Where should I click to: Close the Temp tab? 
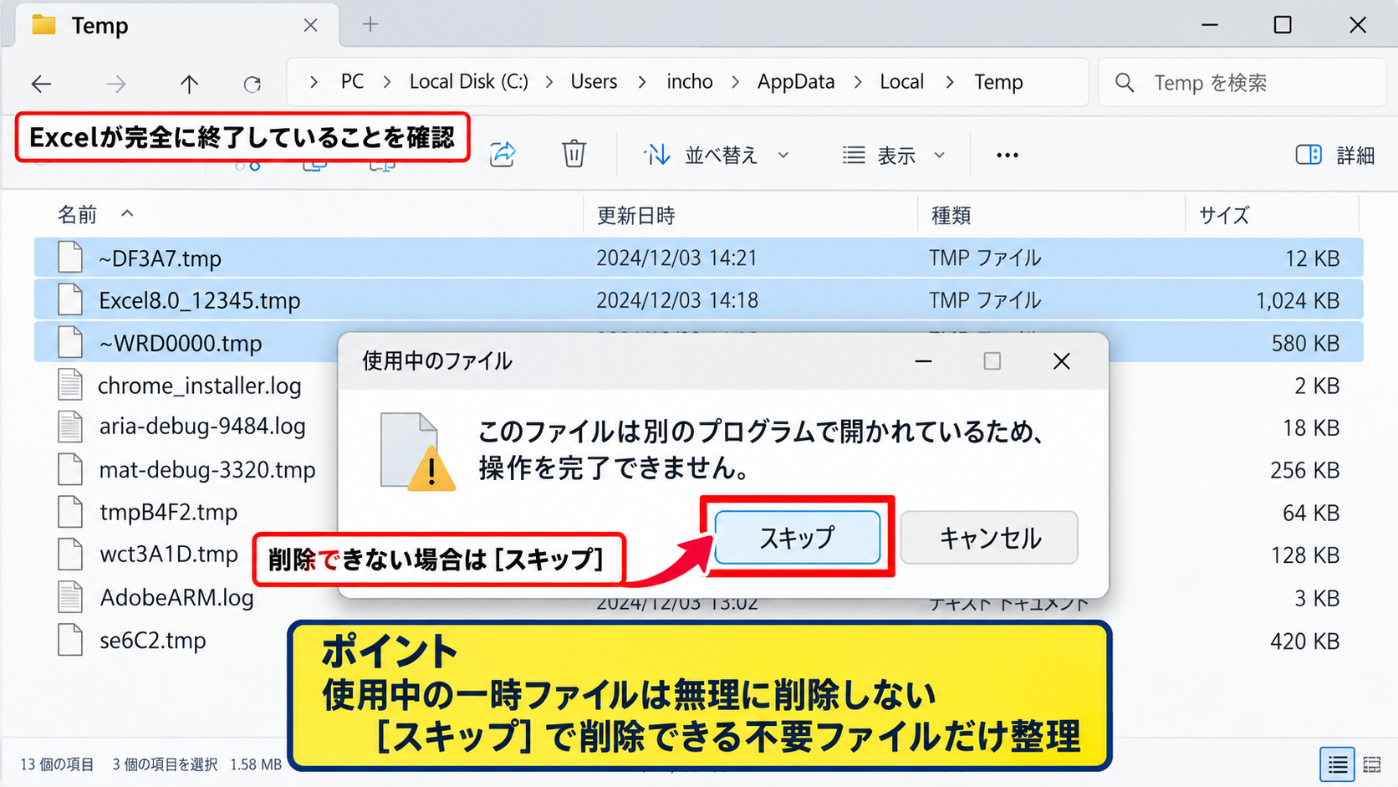(310, 26)
